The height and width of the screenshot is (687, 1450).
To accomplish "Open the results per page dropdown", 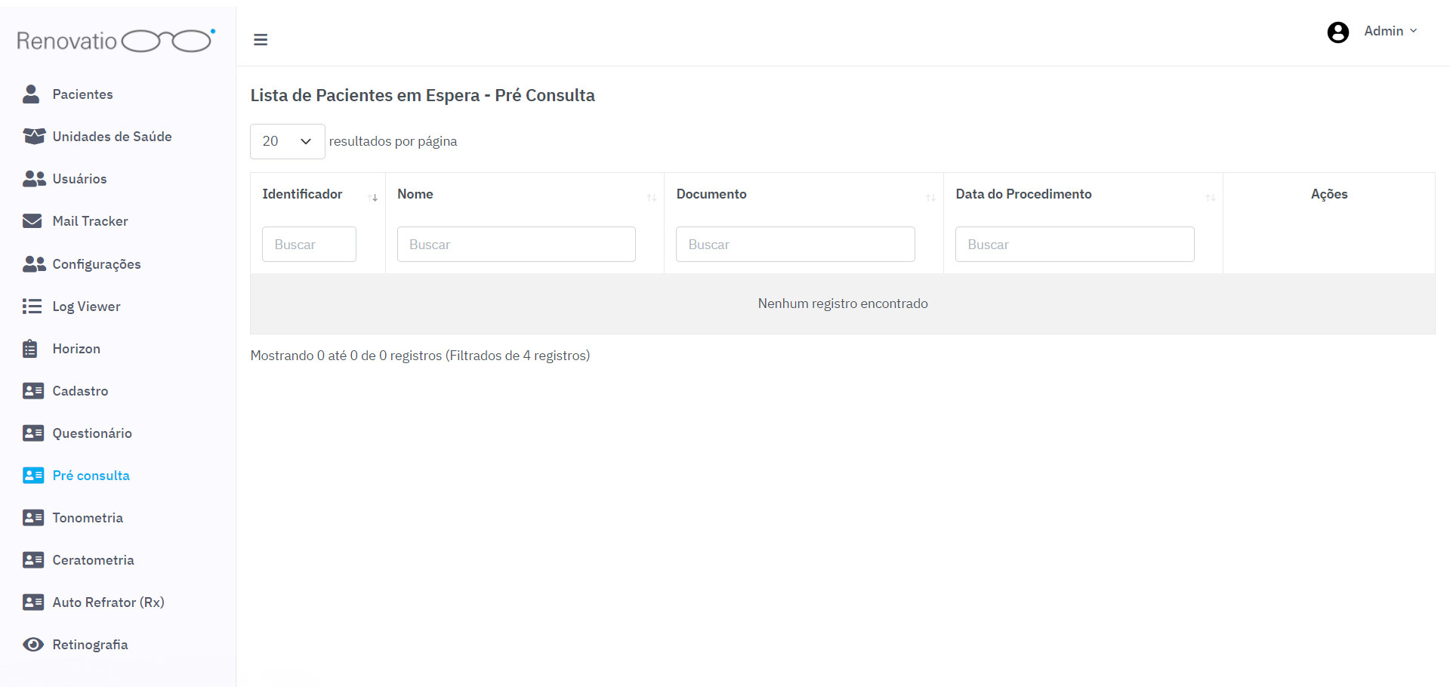I will (x=287, y=141).
